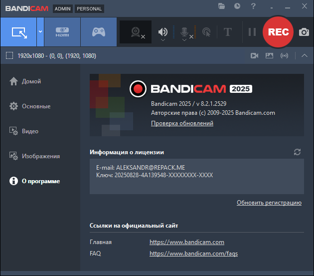Toggle speaker sound recording
314x276 pixels.
163,31
